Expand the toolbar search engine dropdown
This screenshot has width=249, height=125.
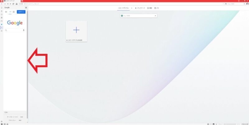(244, 4)
